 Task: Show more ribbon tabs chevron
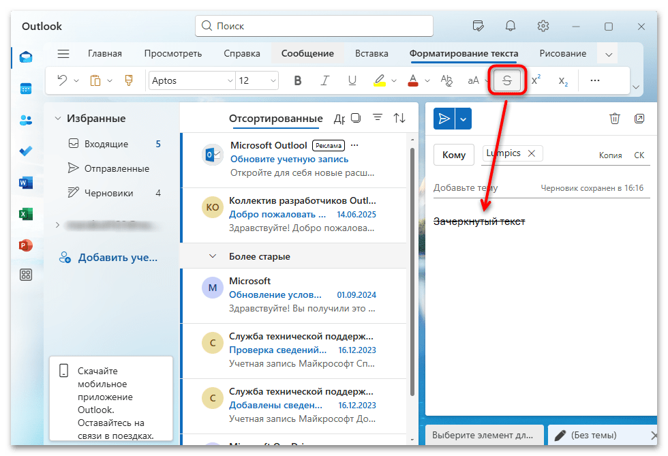[608, 54]
